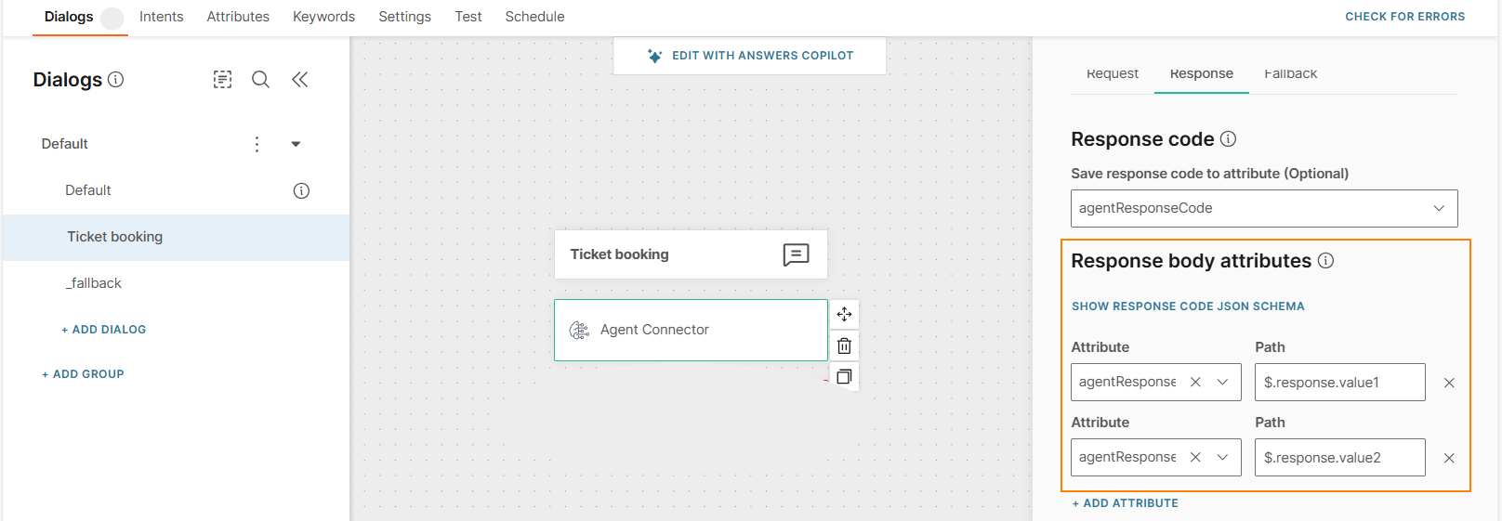Click Show Response Code JSON Schema
This screenshot has width=1502, height=521.
[1188, 306]
